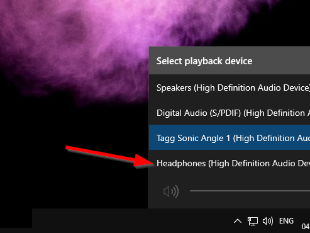This screenshot has height=233, width=310.
Task: Mute audio using the flyout speaker icon
Action: click(171, 192)
